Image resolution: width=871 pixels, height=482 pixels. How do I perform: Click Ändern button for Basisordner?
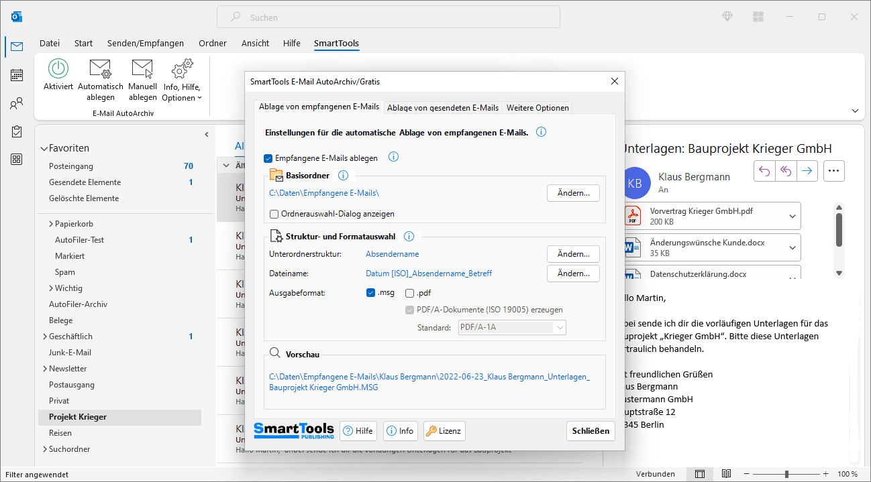tap(573, 193)
